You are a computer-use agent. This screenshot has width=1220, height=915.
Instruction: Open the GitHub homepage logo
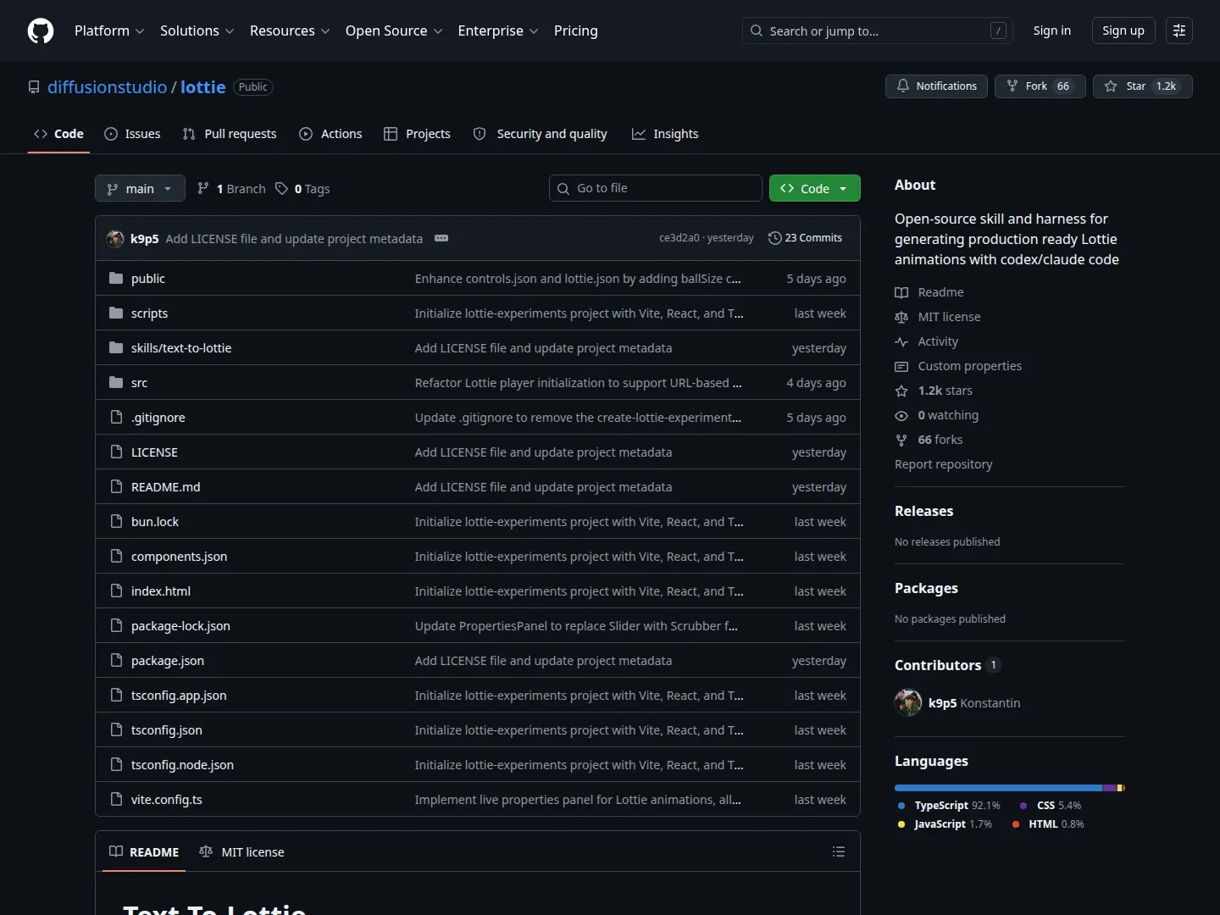click(41, 30)
